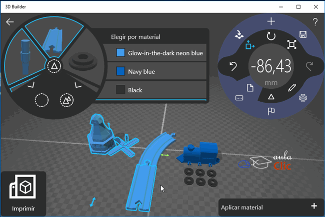Open settings gear in wheel
This screenshot has width=325, height=217.
303,98
